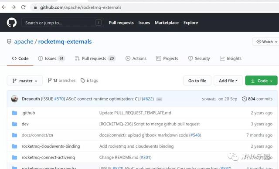Open the Insights tab
The image size is (279, 169).
[231, 58]
